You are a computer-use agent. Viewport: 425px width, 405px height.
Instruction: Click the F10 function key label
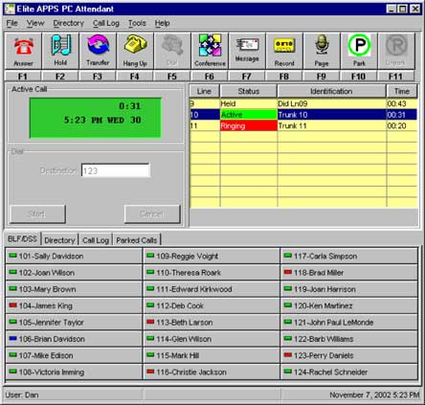359,77
